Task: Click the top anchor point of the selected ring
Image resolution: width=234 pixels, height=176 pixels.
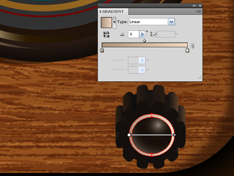Action: [152, 114]
